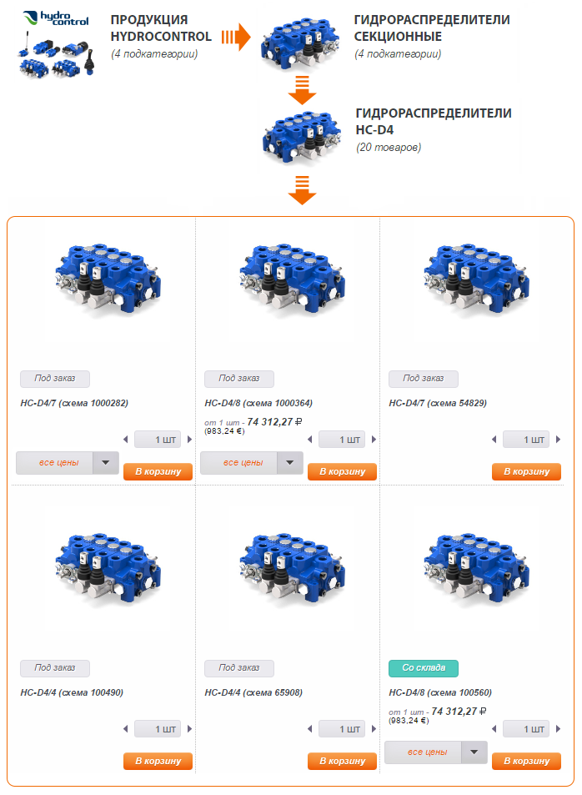This screenshot has width=582, height=795.
Task: Open Продукция Hydrocontrol category link
Action: 161,28
